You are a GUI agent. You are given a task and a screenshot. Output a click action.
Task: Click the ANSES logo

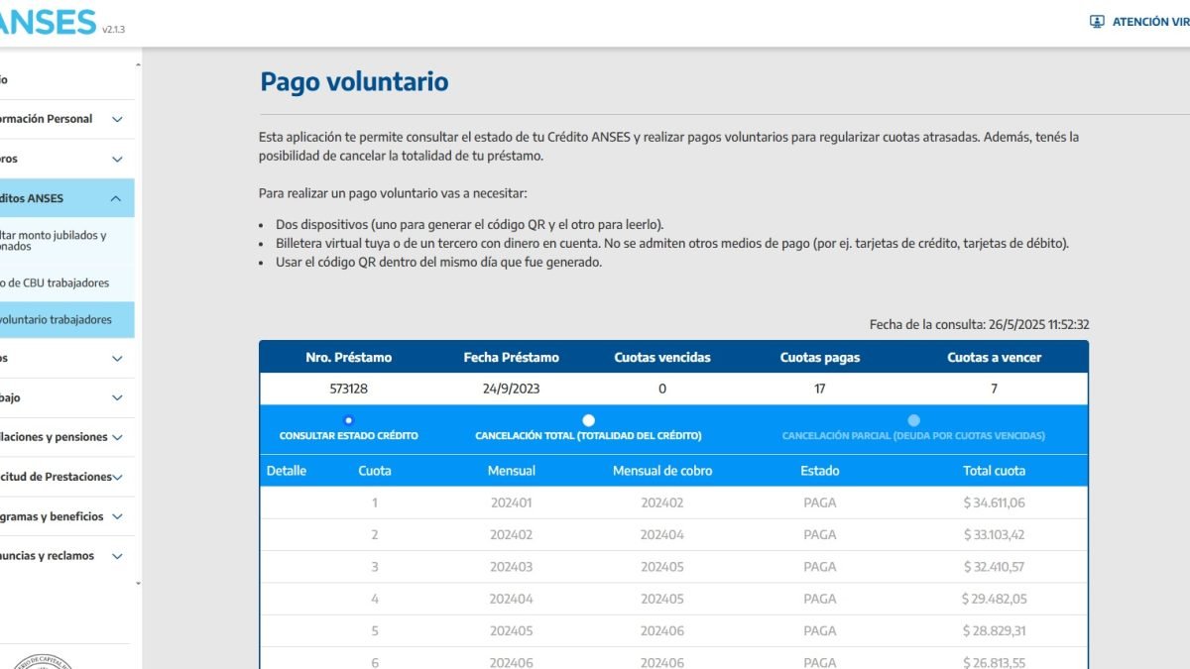point(48,21)
